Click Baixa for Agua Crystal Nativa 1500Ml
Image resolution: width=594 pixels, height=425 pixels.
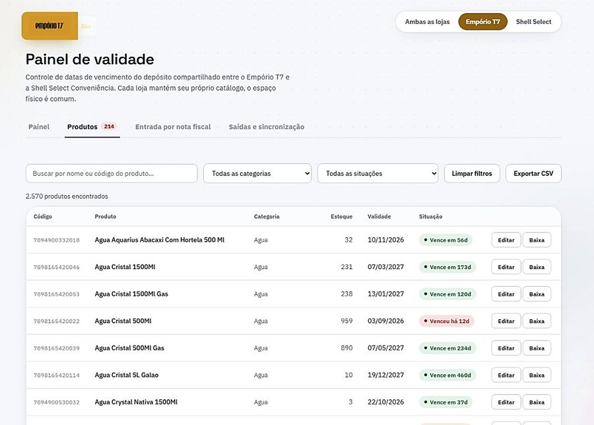(537, 402)
